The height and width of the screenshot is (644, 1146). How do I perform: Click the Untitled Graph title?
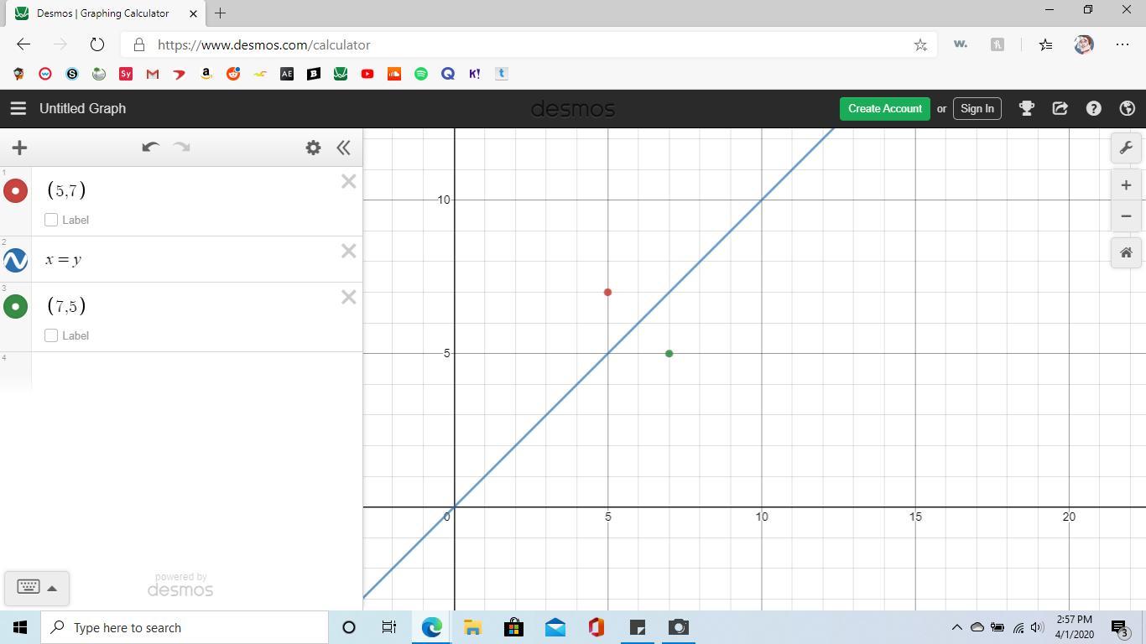click(x=82, y=108)
